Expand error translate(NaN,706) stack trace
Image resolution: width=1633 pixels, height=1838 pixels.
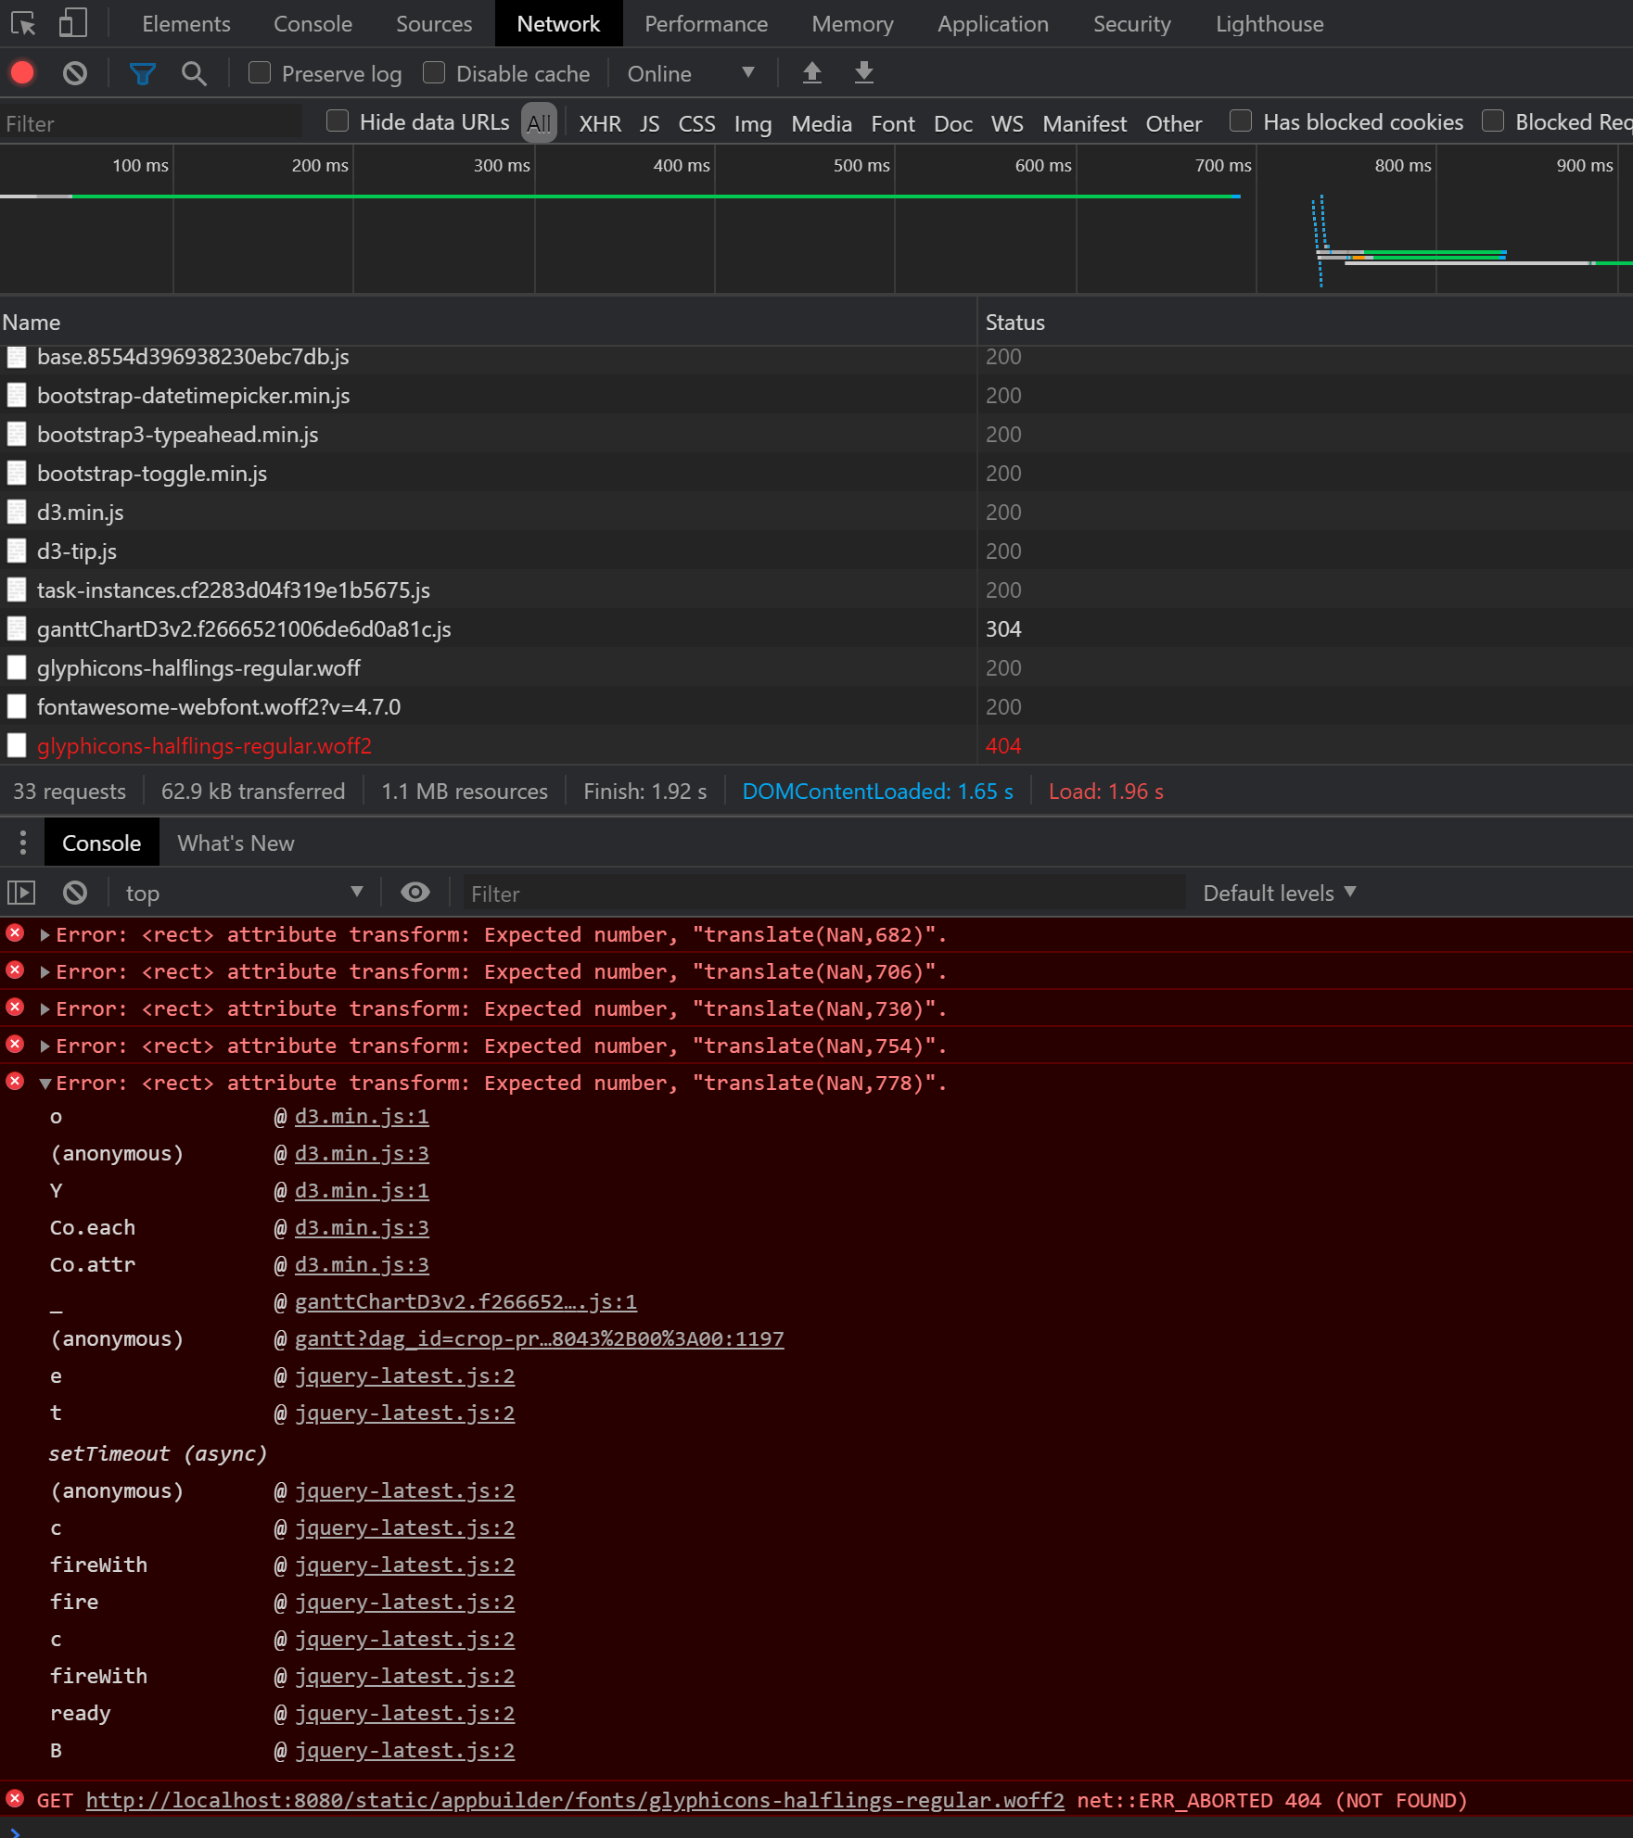[x=45, y=971]
